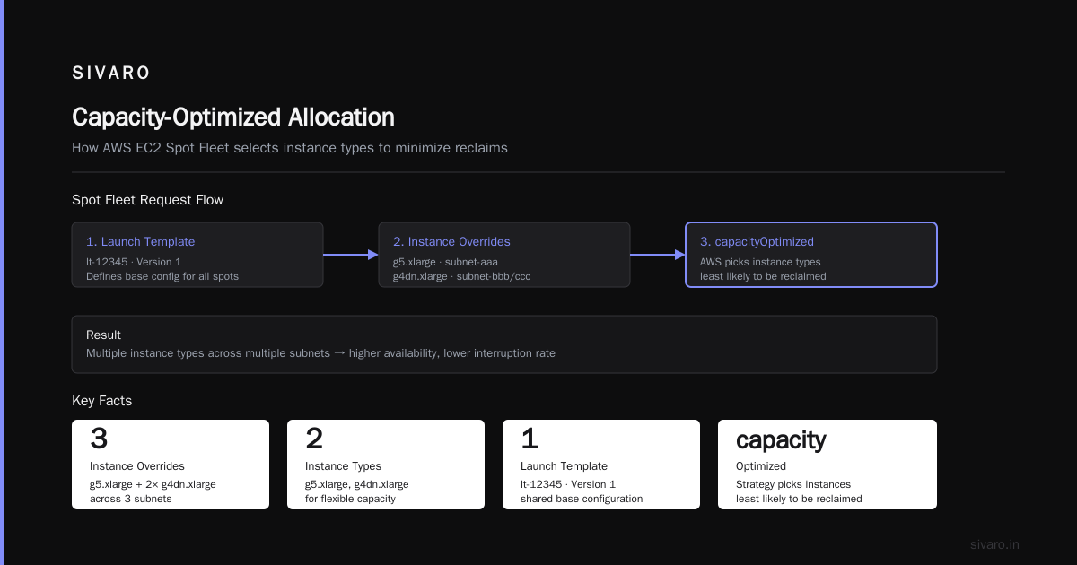Screen dimensions: 1077x565
Task: Click "Strategy picks instances" text
Action: coord(793,484)
